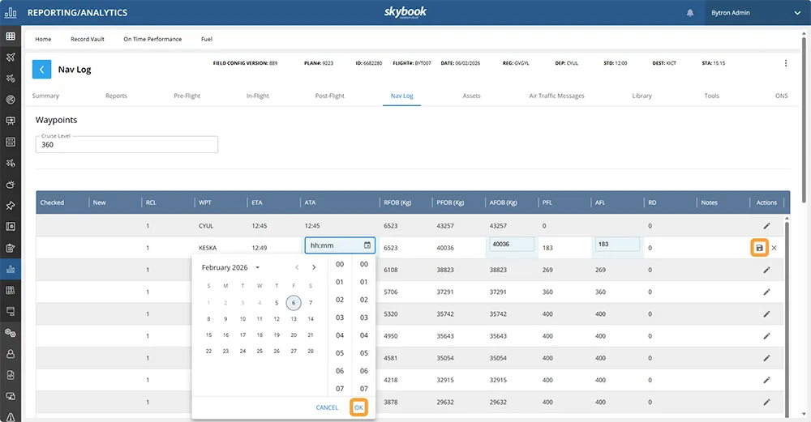Viewport: 811px width, 422px height.
Task: Expand the February 2026 month dropdown
Action: click(257, 267)
